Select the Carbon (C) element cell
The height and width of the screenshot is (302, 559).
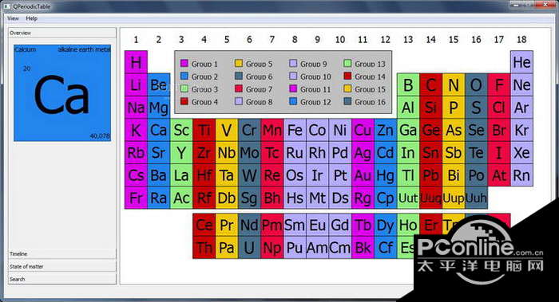[x=431, y=85]
